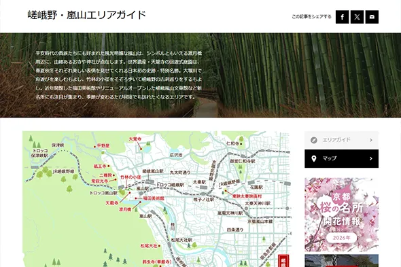This screenshot has height=267, width=401.
Task: Click the 京福嵐山本線 line label
Action: click(260, 221)
